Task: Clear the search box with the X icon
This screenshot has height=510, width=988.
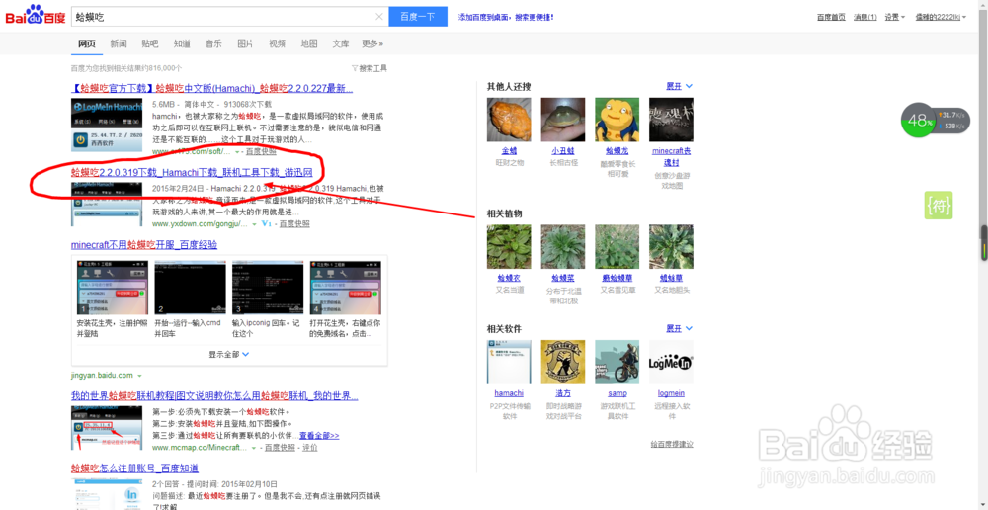Action: click(378, 17)
